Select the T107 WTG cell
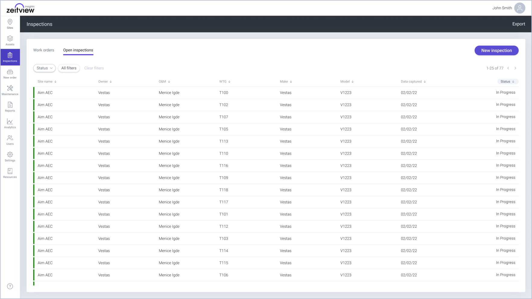The width and height of the screenshot is (532, 299). (x=223, y=117)
